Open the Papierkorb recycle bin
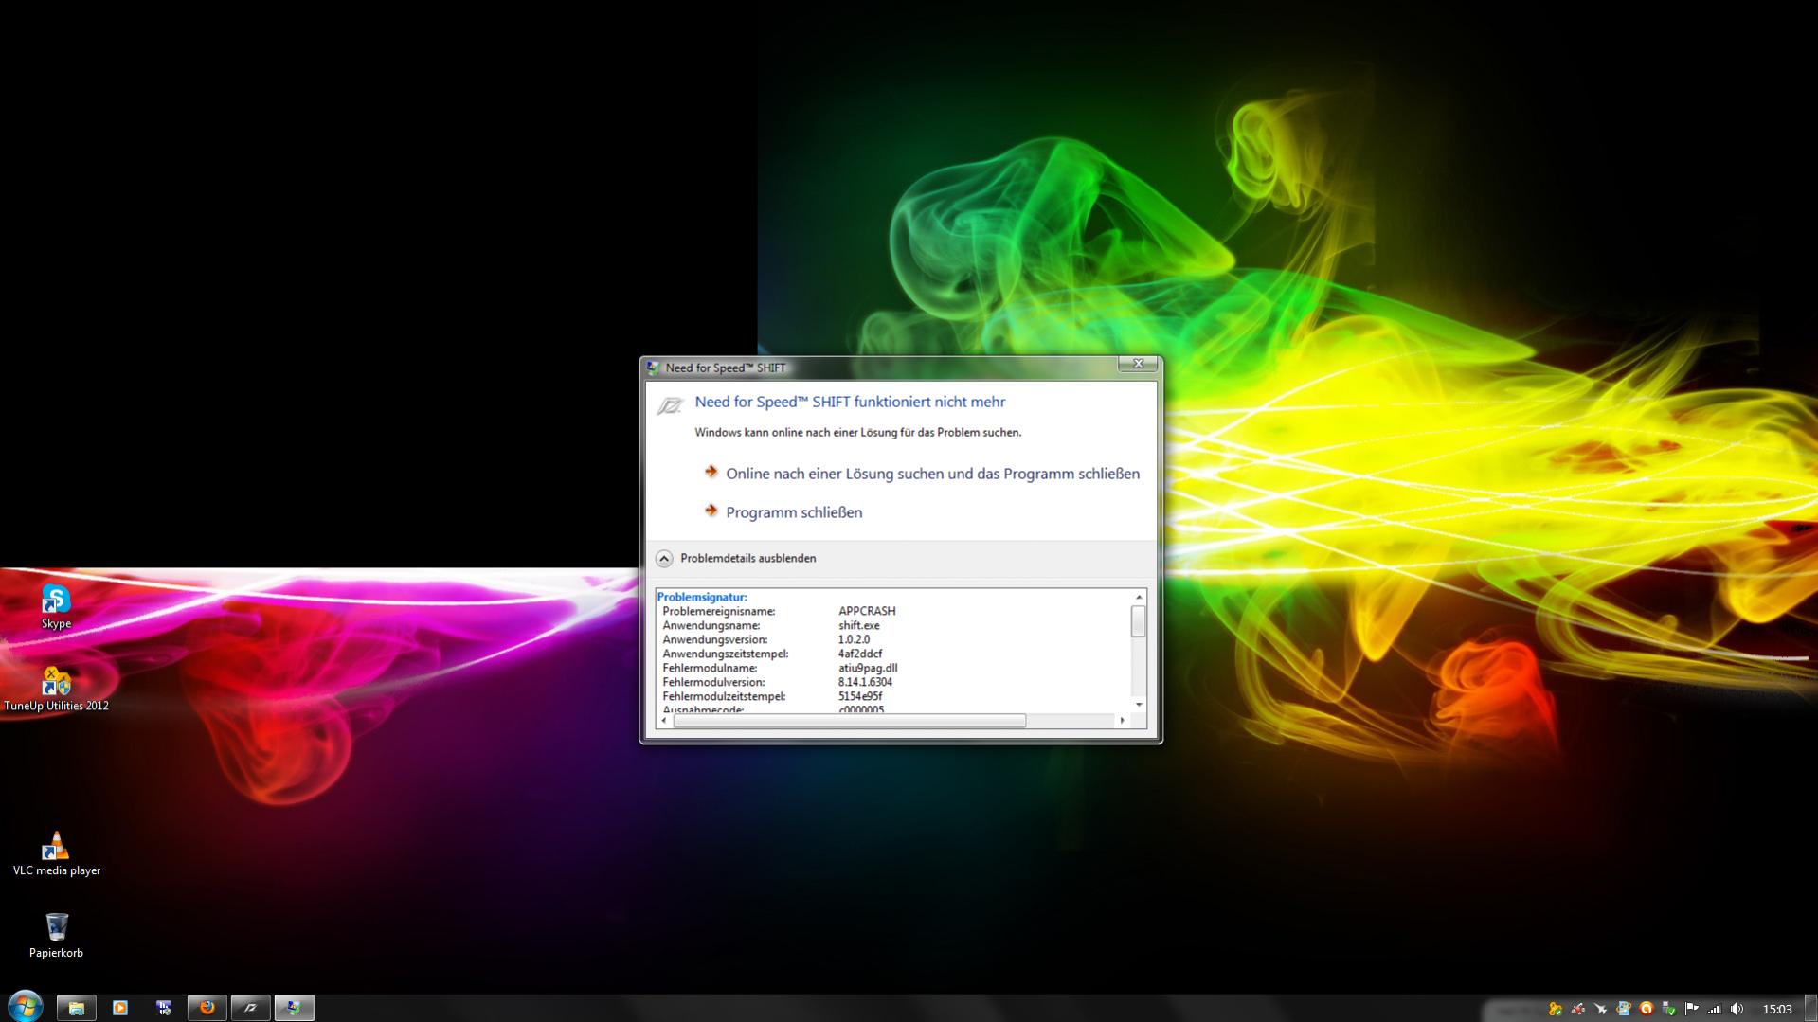Screen dimensions: 1818x1022 56,936
